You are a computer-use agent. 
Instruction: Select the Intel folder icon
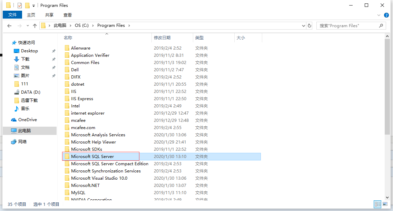tap(67, 106)
